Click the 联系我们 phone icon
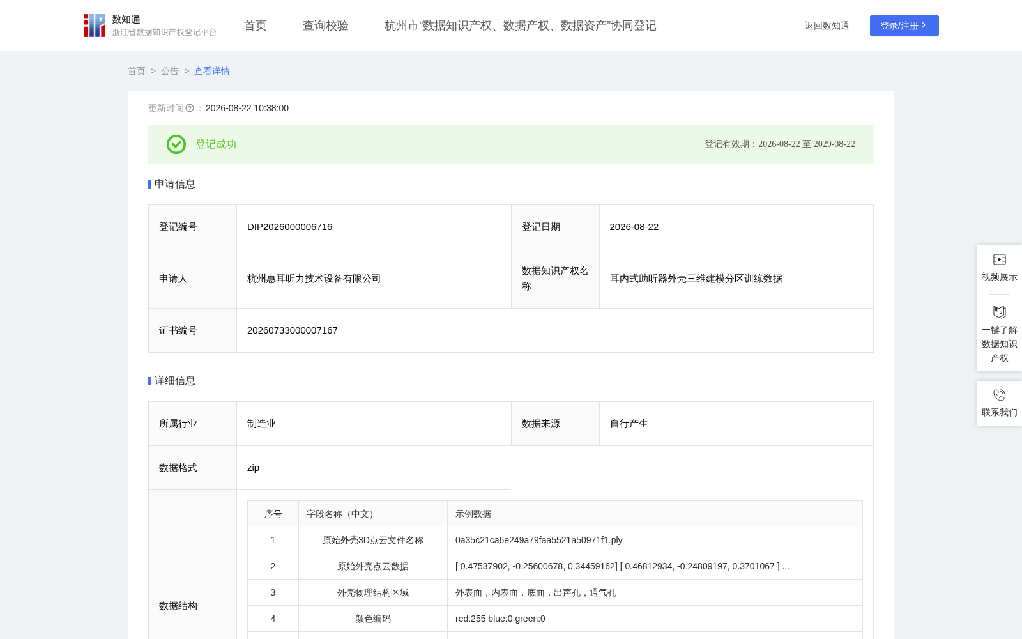1022x639 pixels. click(x=1000, y=395)
